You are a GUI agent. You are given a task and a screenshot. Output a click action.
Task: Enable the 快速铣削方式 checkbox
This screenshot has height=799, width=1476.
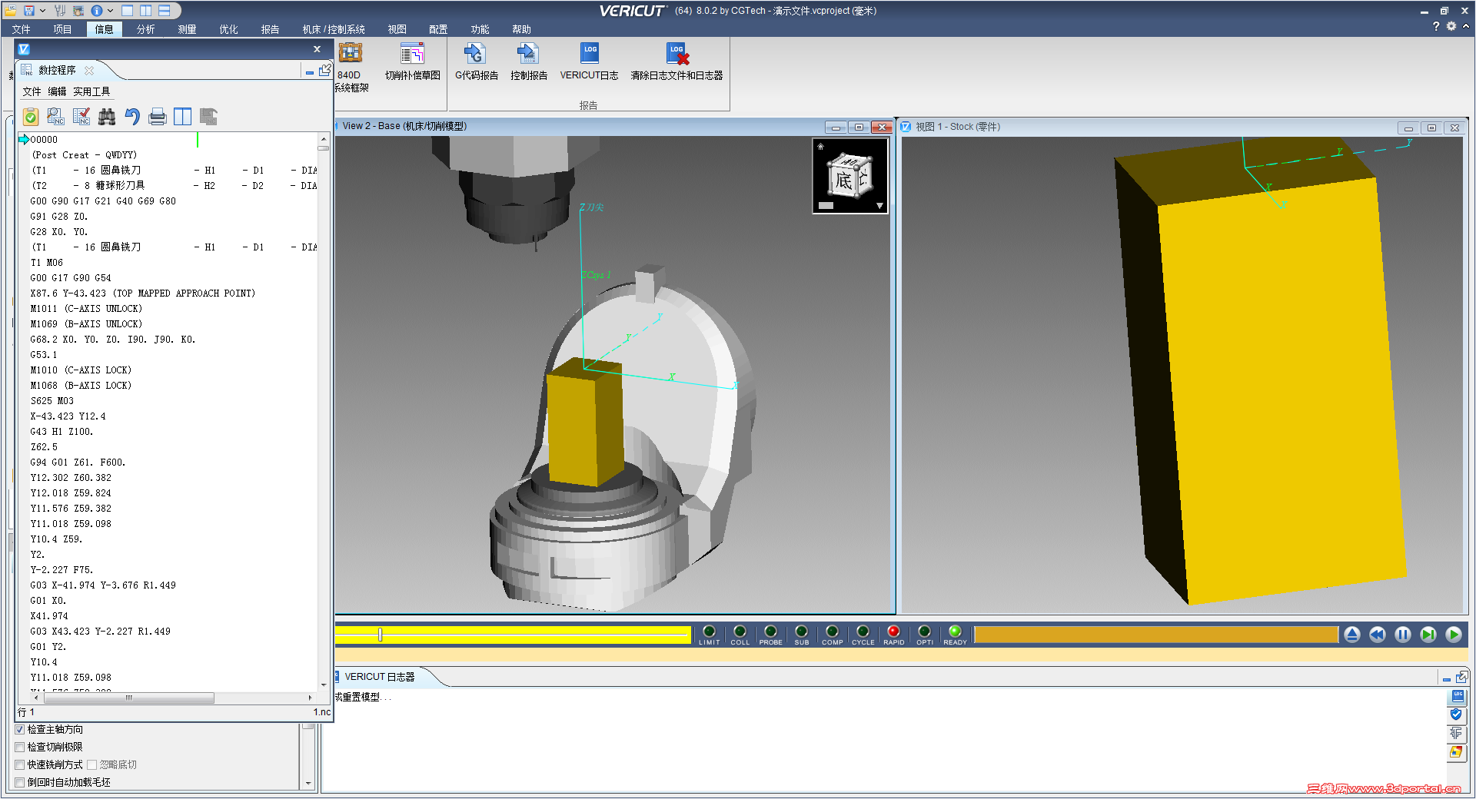click(20, 765)
